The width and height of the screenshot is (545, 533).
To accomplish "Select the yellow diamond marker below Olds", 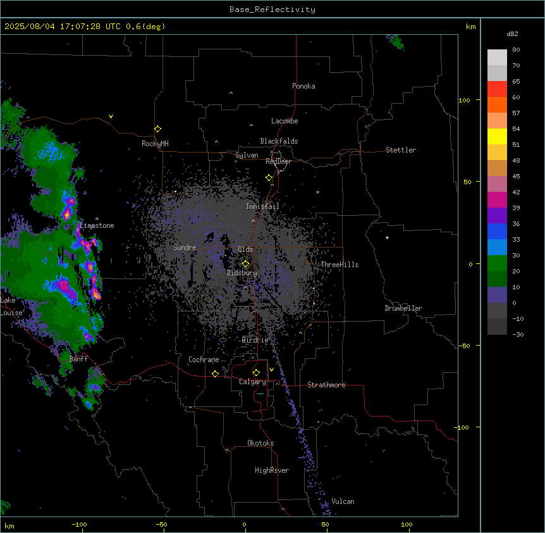I will 245,264.
